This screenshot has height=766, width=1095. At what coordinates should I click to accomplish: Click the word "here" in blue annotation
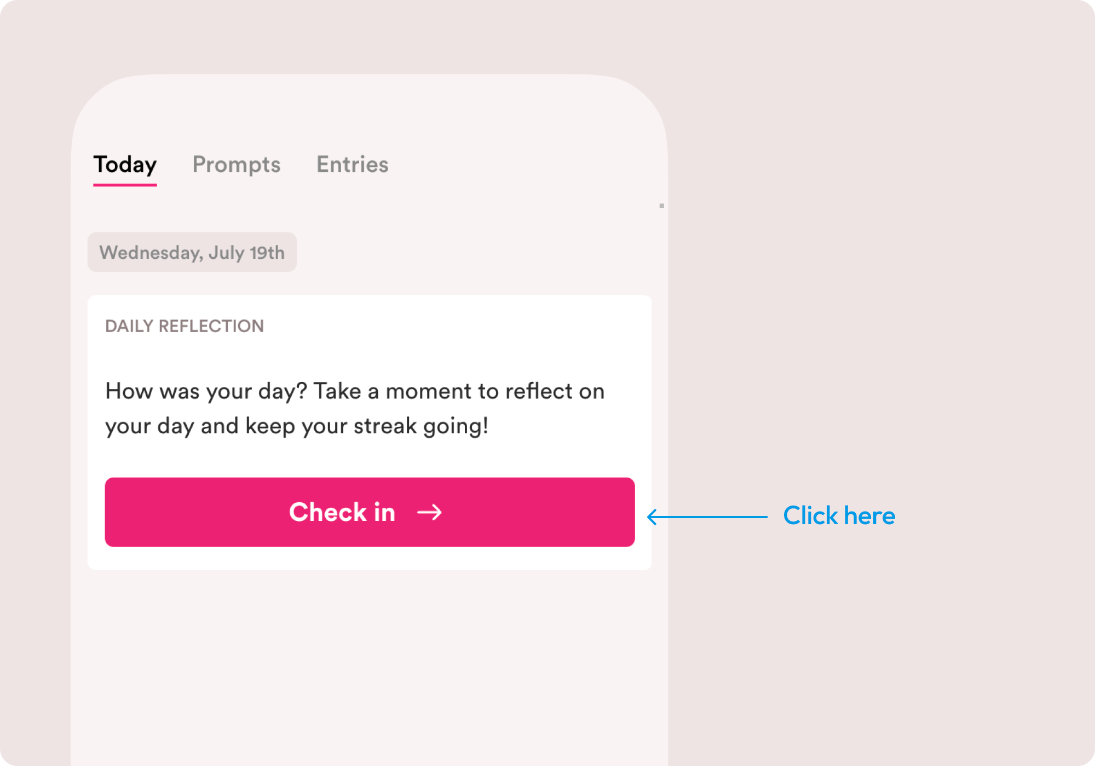(x=869, y=515)
